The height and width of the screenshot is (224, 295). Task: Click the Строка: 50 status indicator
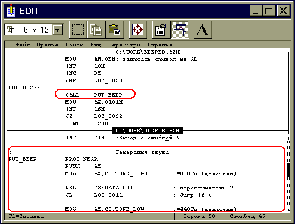[x=199, y=216]
